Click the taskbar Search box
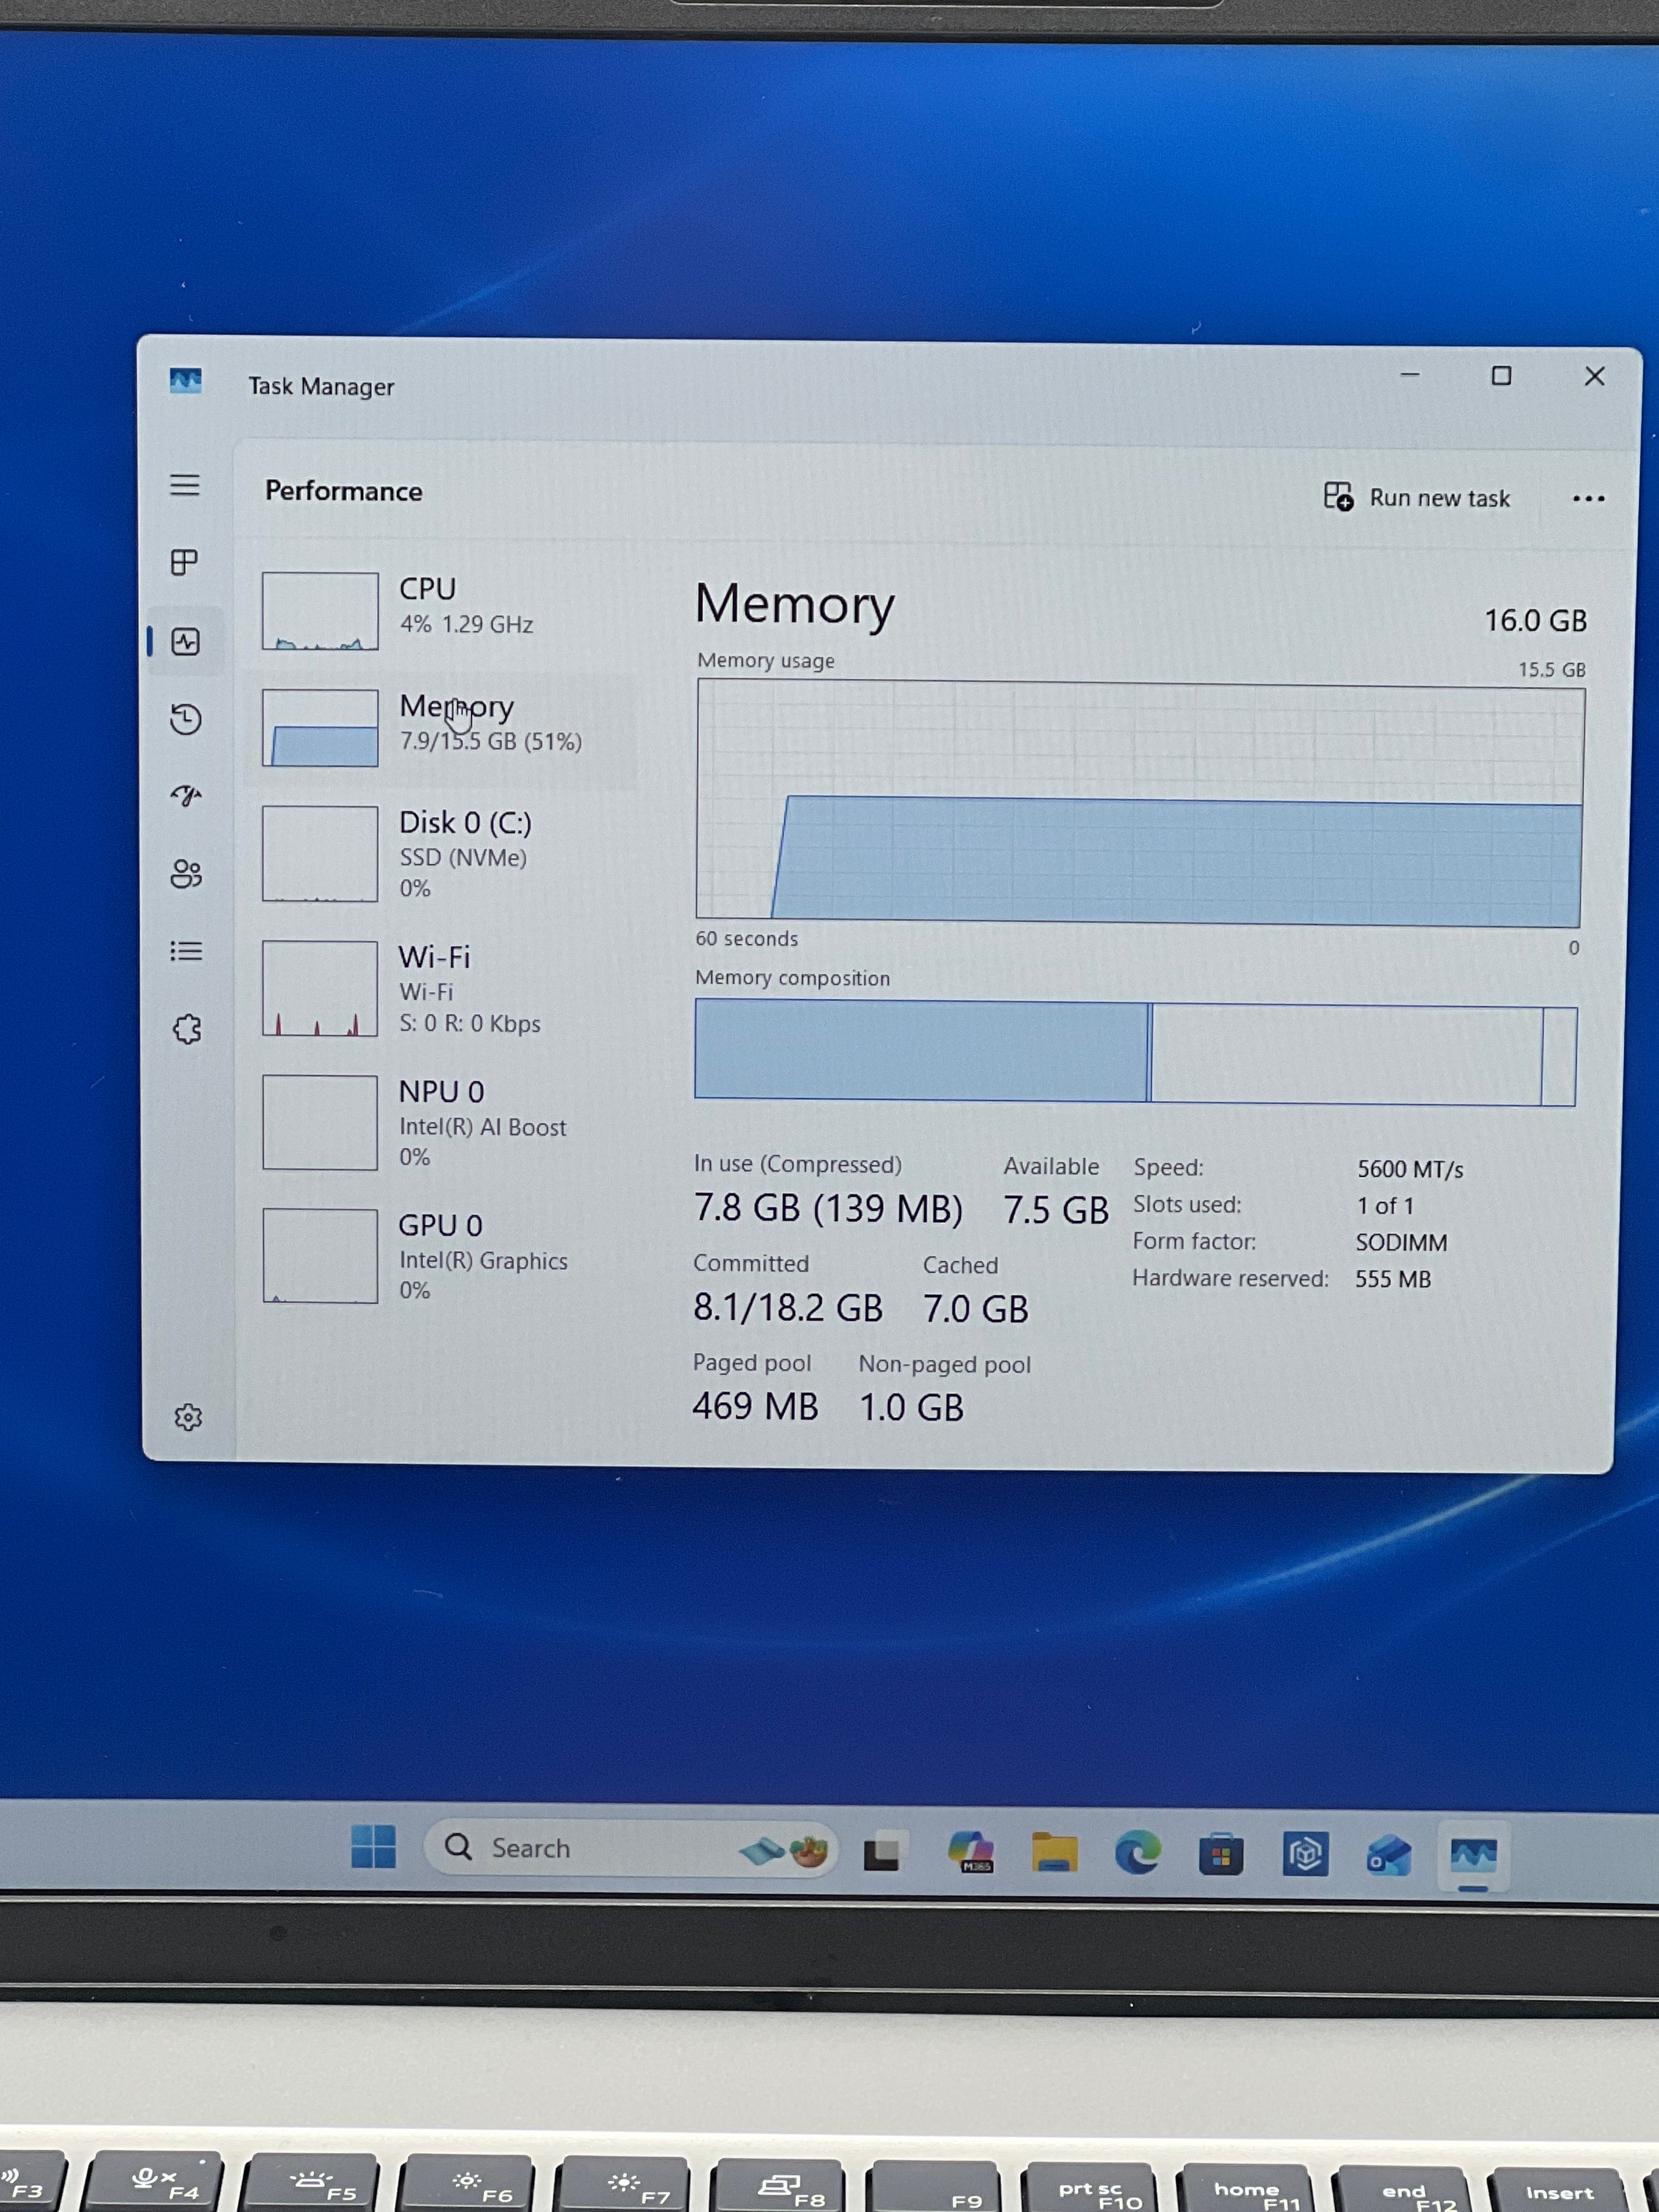The width and height of the screenshot is (1659, 2212). [x=630, y=1849]
